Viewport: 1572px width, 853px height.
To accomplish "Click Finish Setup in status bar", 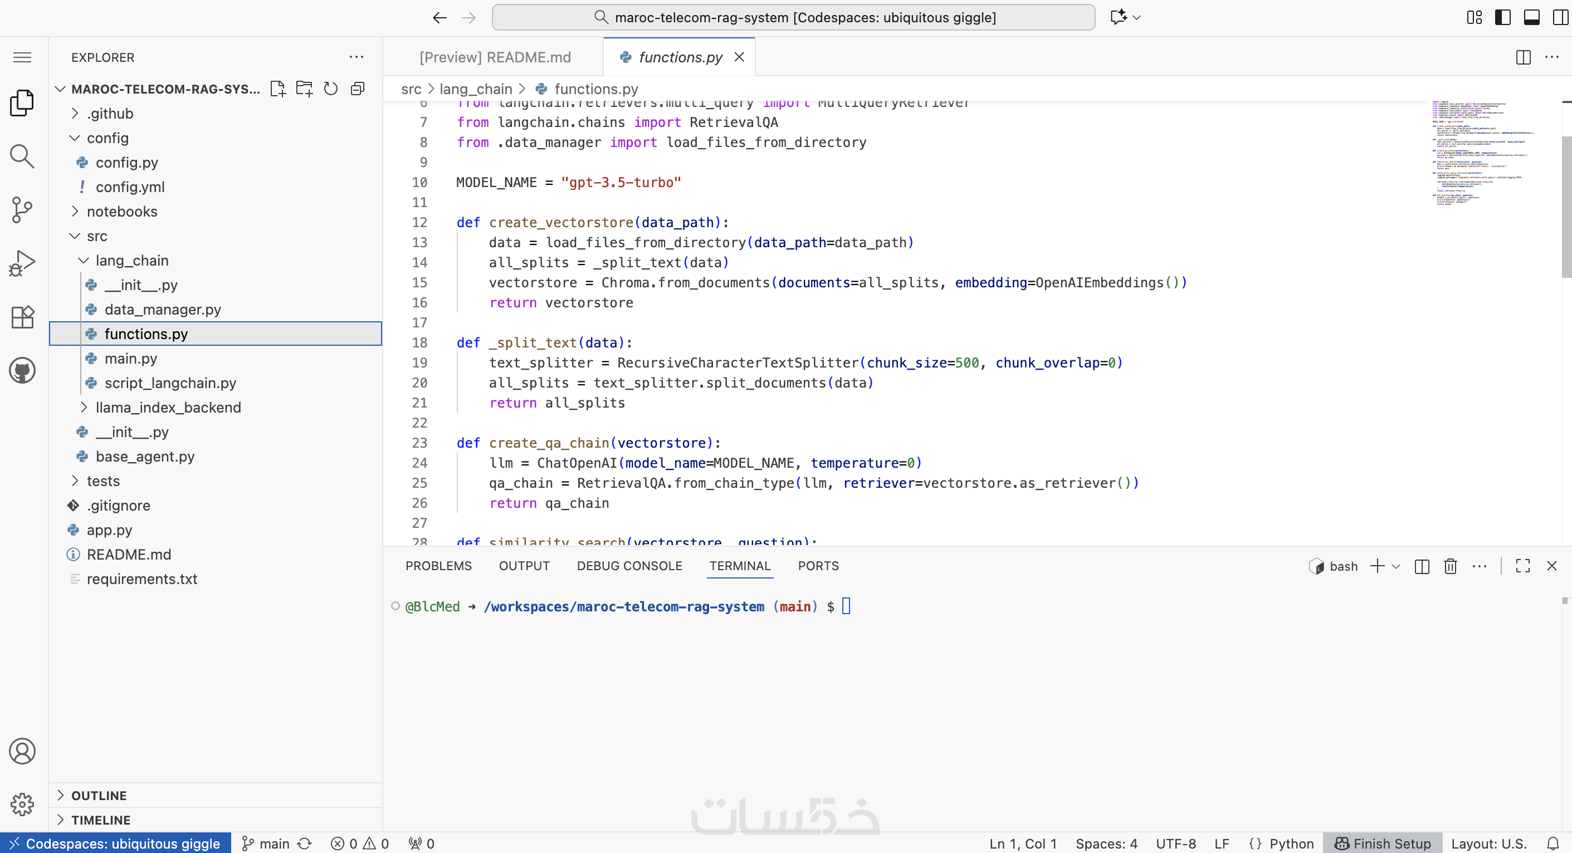I will click(x=1383, y=844).
